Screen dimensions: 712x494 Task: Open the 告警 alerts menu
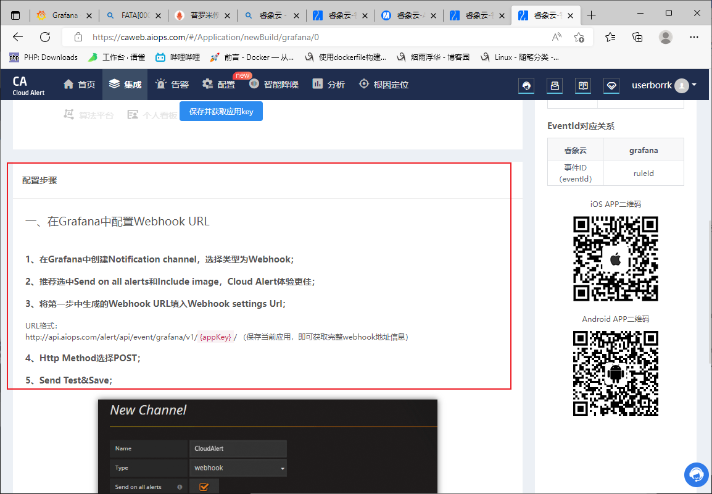pyautogui.click(x=172, y=85)
